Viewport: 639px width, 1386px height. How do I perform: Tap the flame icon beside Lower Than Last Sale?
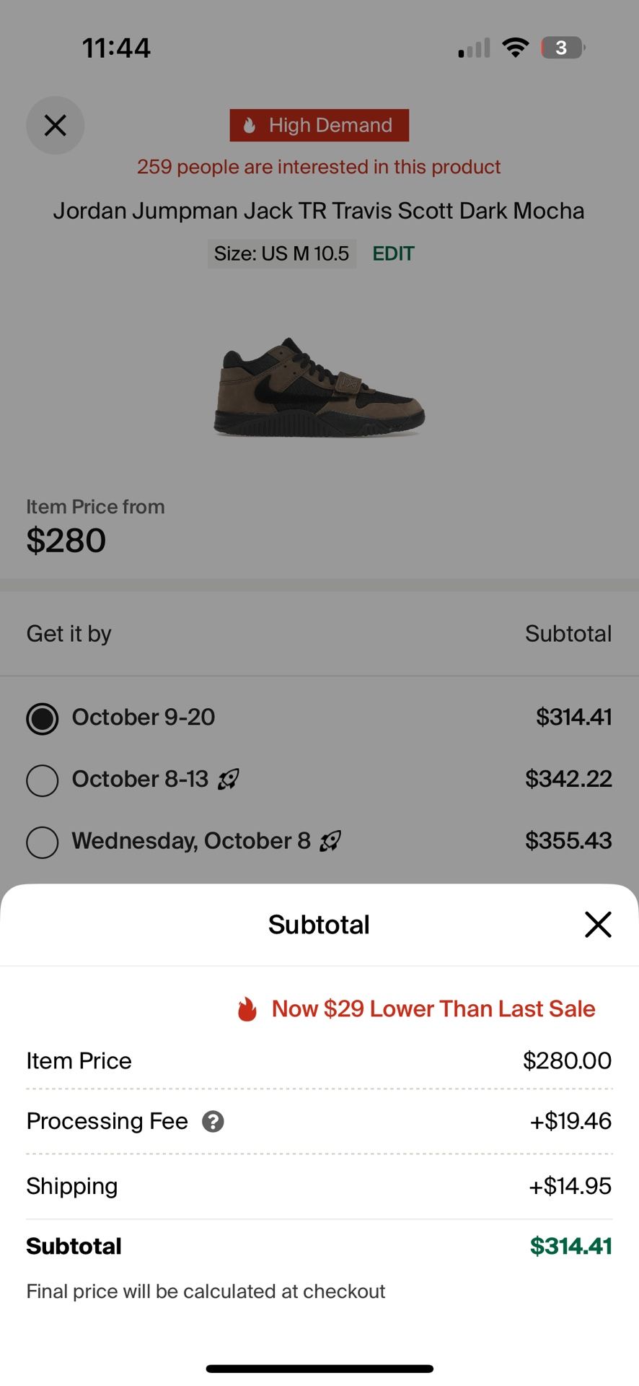click(x=247, y=1009)
